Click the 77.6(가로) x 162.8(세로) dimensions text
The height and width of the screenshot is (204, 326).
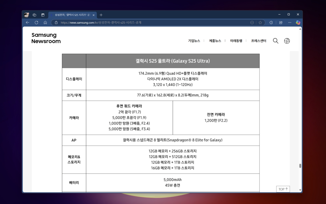click(173, 95)
